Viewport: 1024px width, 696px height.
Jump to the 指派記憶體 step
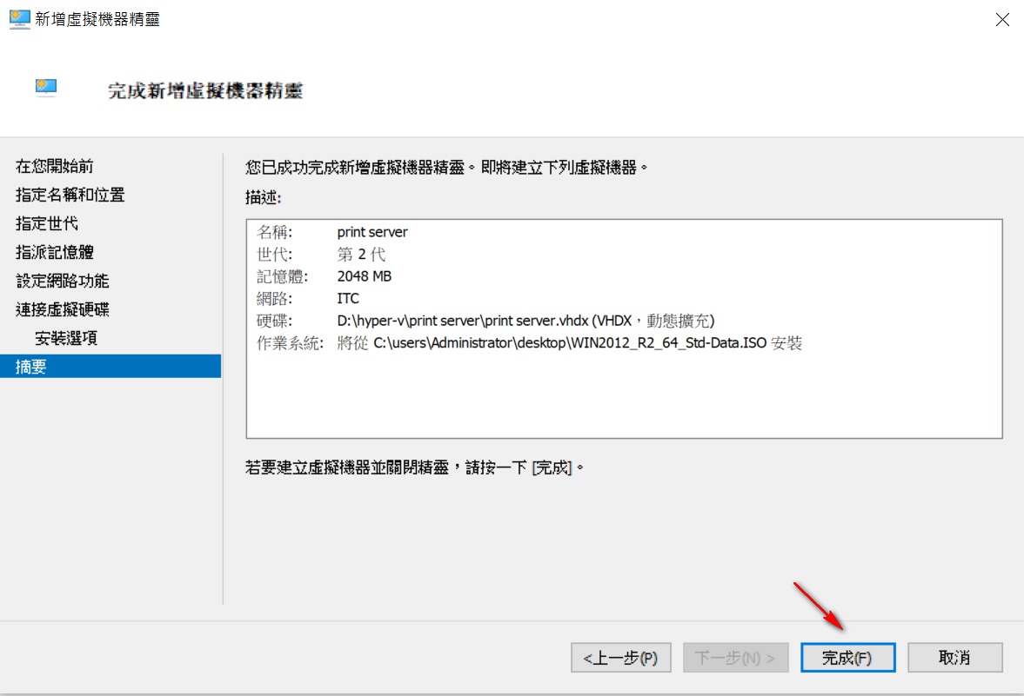[54, 252]
